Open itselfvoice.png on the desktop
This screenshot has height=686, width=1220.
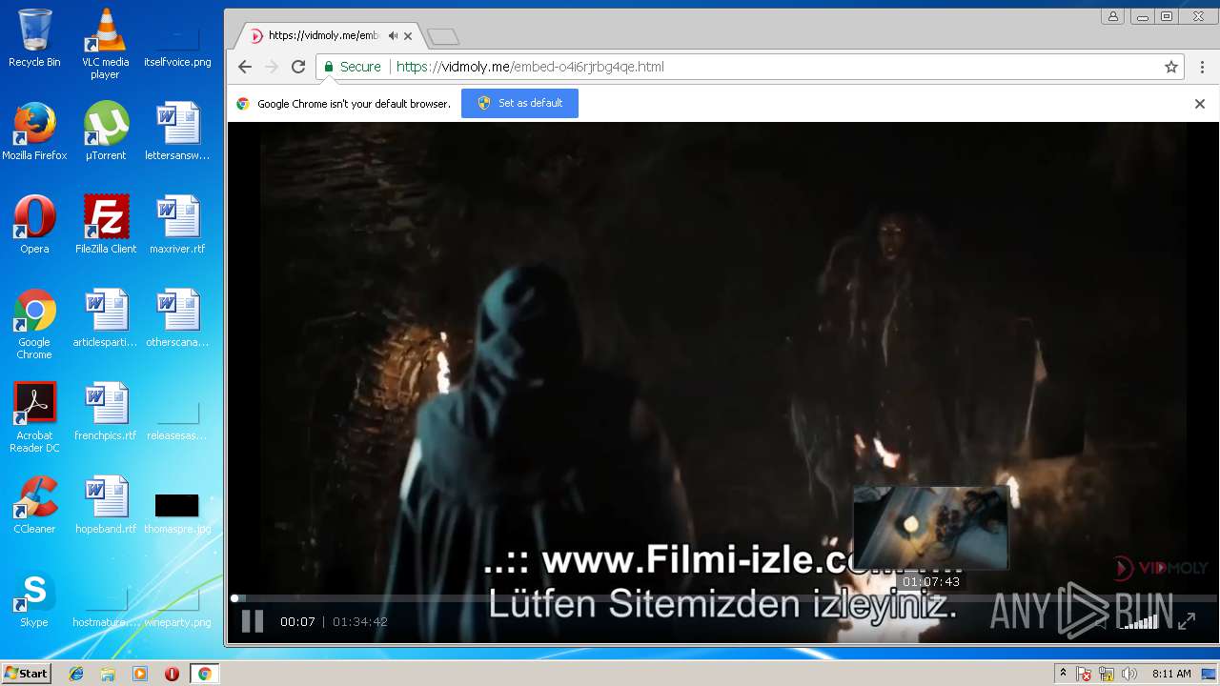[x=177, y=44]
